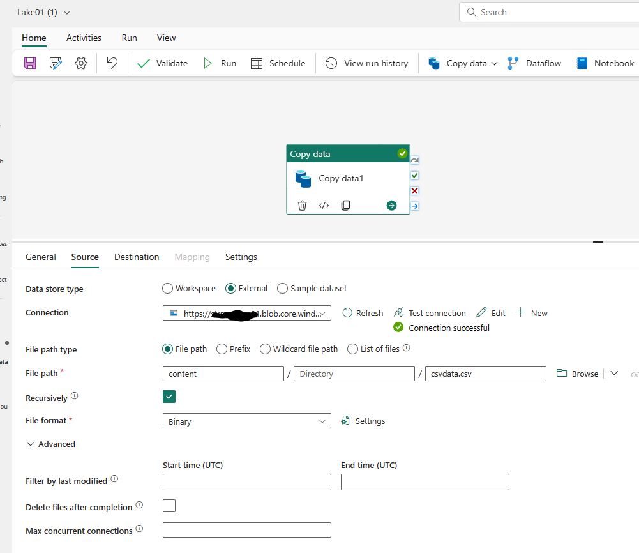
Task: Select the On completion blue arrow connector
Action: click(x=414, y=206)
